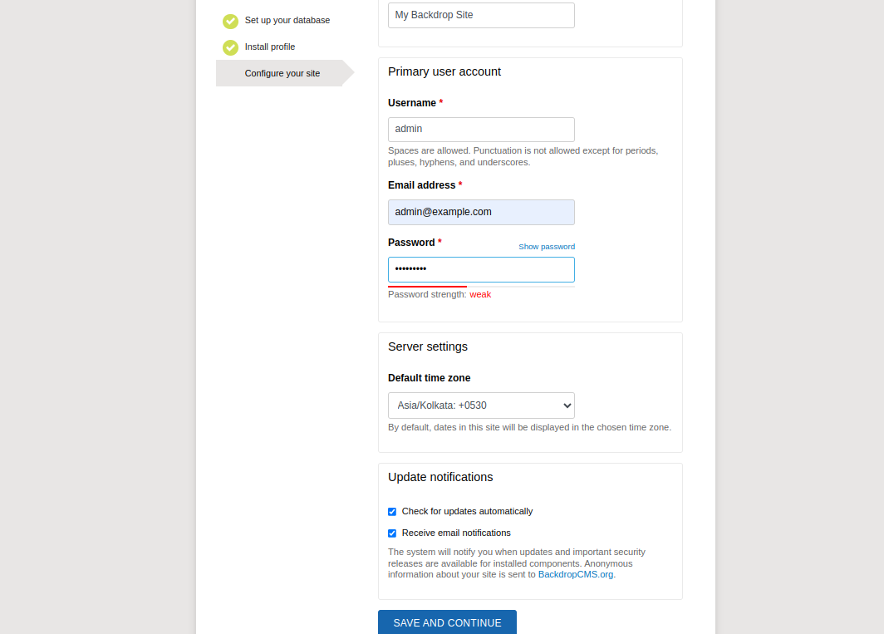Click inside the Password input box

click(x=481, y=269)
